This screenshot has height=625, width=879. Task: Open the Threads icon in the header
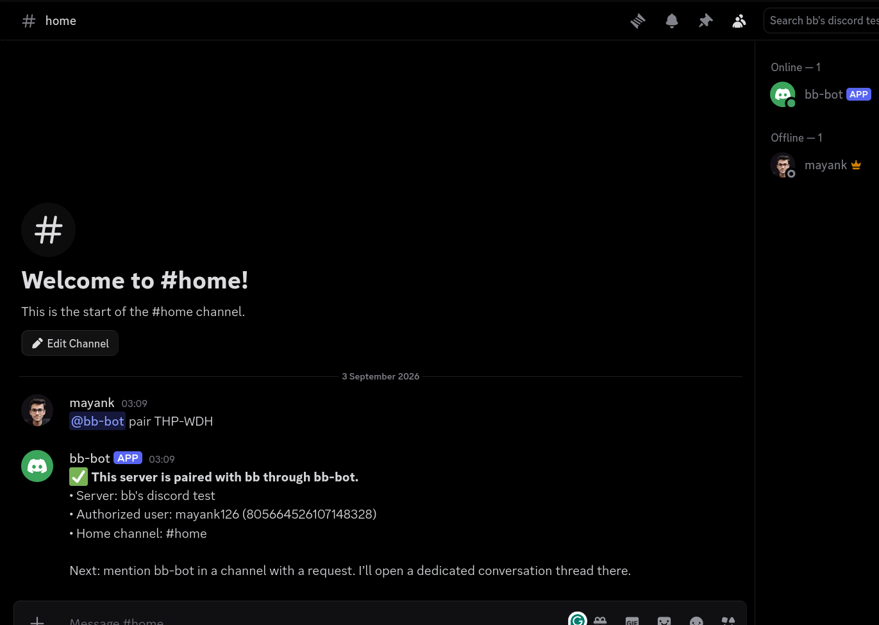coord(637,21)
